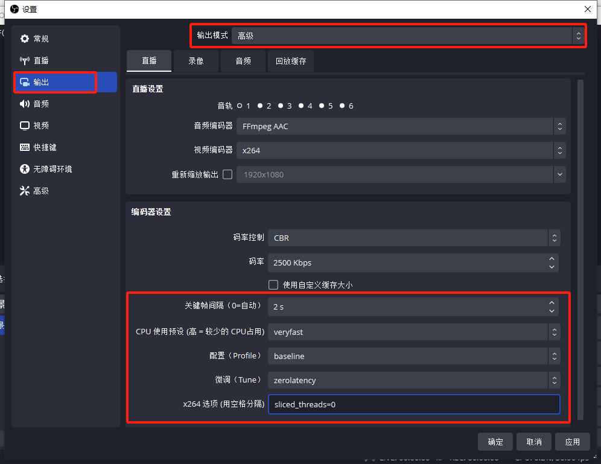Click the Audio speaker icon in sidebar
601x464 pixels.
click(25, 104)
